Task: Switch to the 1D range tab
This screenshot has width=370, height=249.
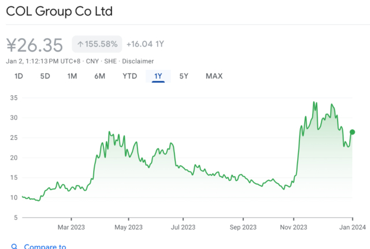Action: (x=19, y=76)
